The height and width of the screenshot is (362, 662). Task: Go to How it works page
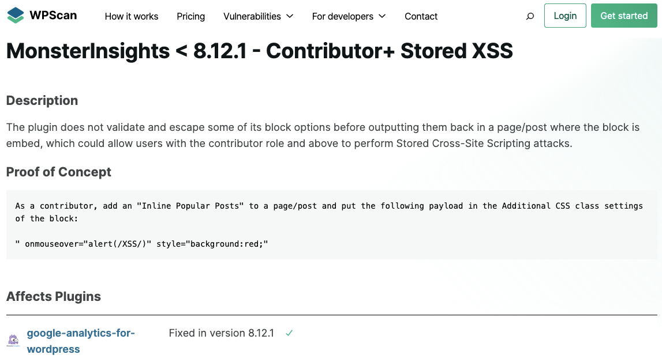click(x=131, y=17)
